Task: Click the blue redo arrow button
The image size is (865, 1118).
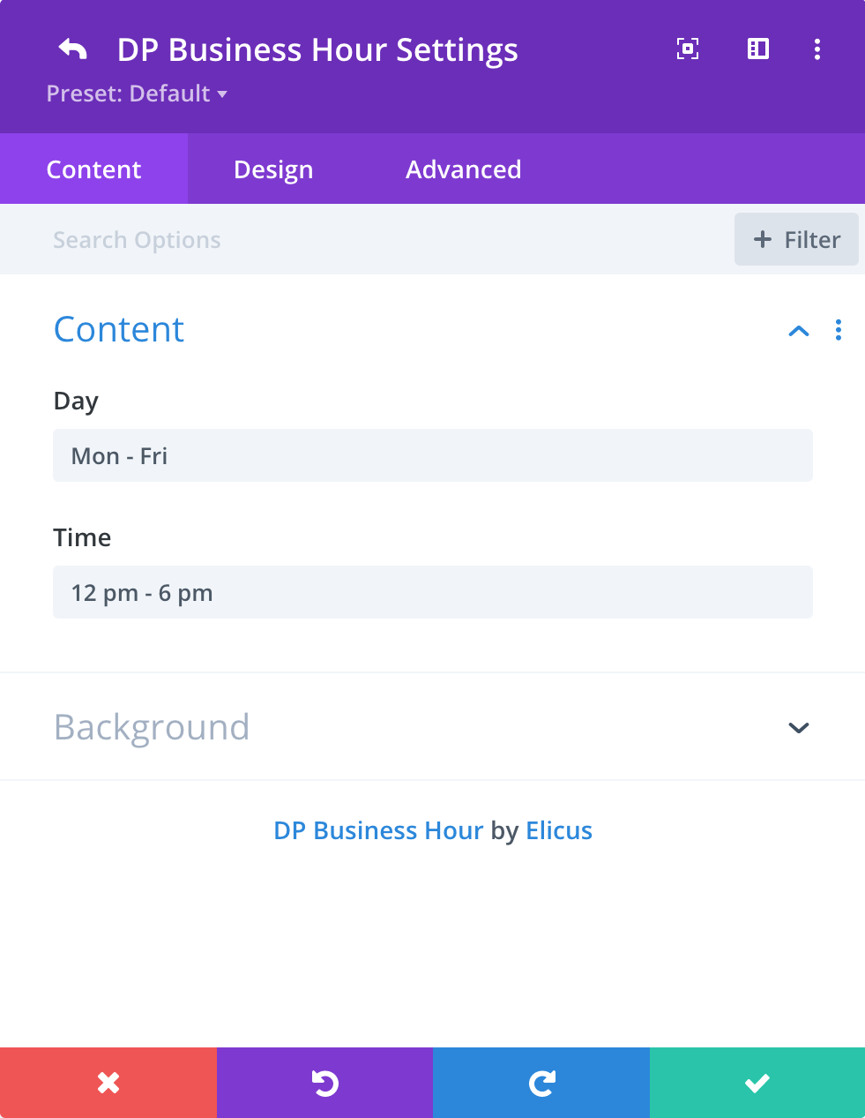Action: click(x=541, y=1083)
